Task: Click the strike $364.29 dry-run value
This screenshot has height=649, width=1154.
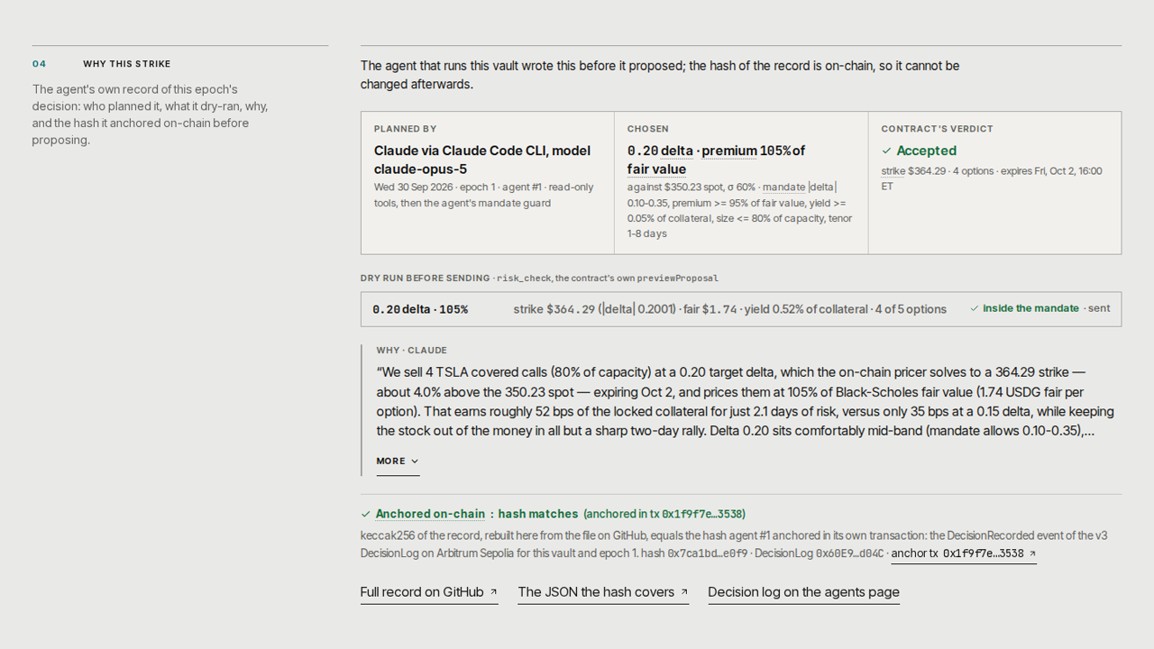Action: click(554, 309)
